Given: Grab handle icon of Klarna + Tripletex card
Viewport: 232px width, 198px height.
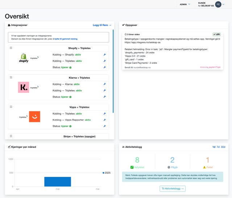Looking at the screenshot, I should [x=11, y=77].
